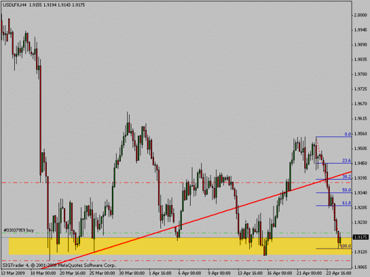This screenshot has height=277, width=370.
Task: Click time axis label 9 Apr 00:00
Action: tap(219, 273)
